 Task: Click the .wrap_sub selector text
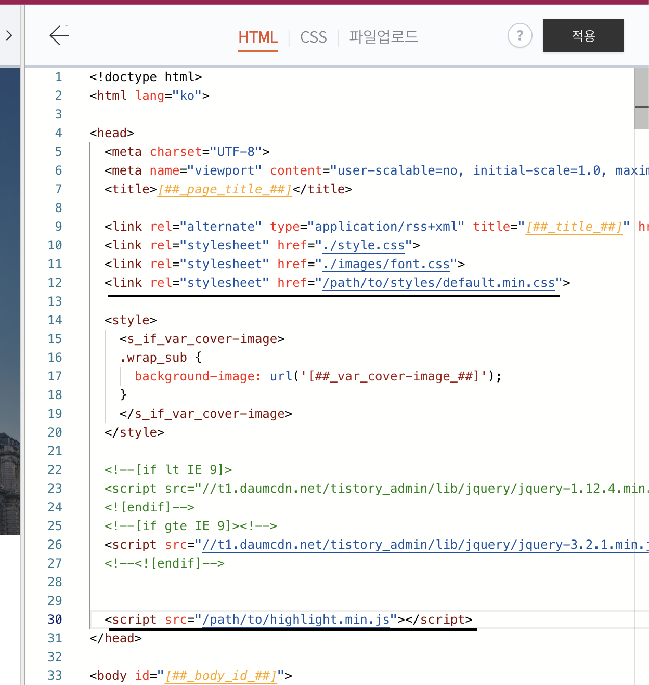[x=153, y=358]
